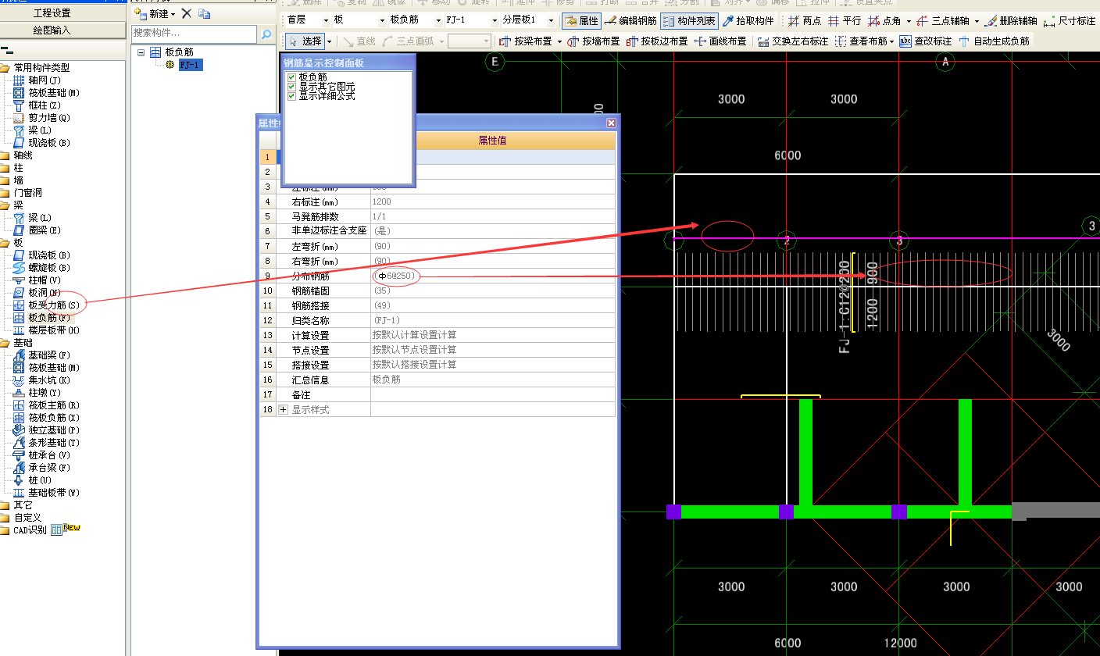Click copy component icon beside delete X

204,13
